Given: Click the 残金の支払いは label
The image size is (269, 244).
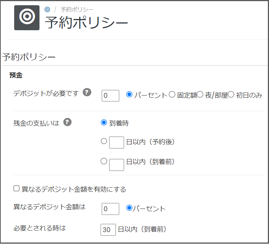Looking at the screenshot, I should (36, 123).
